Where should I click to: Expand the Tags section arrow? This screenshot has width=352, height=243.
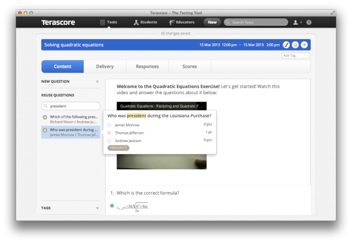[97, 208]
